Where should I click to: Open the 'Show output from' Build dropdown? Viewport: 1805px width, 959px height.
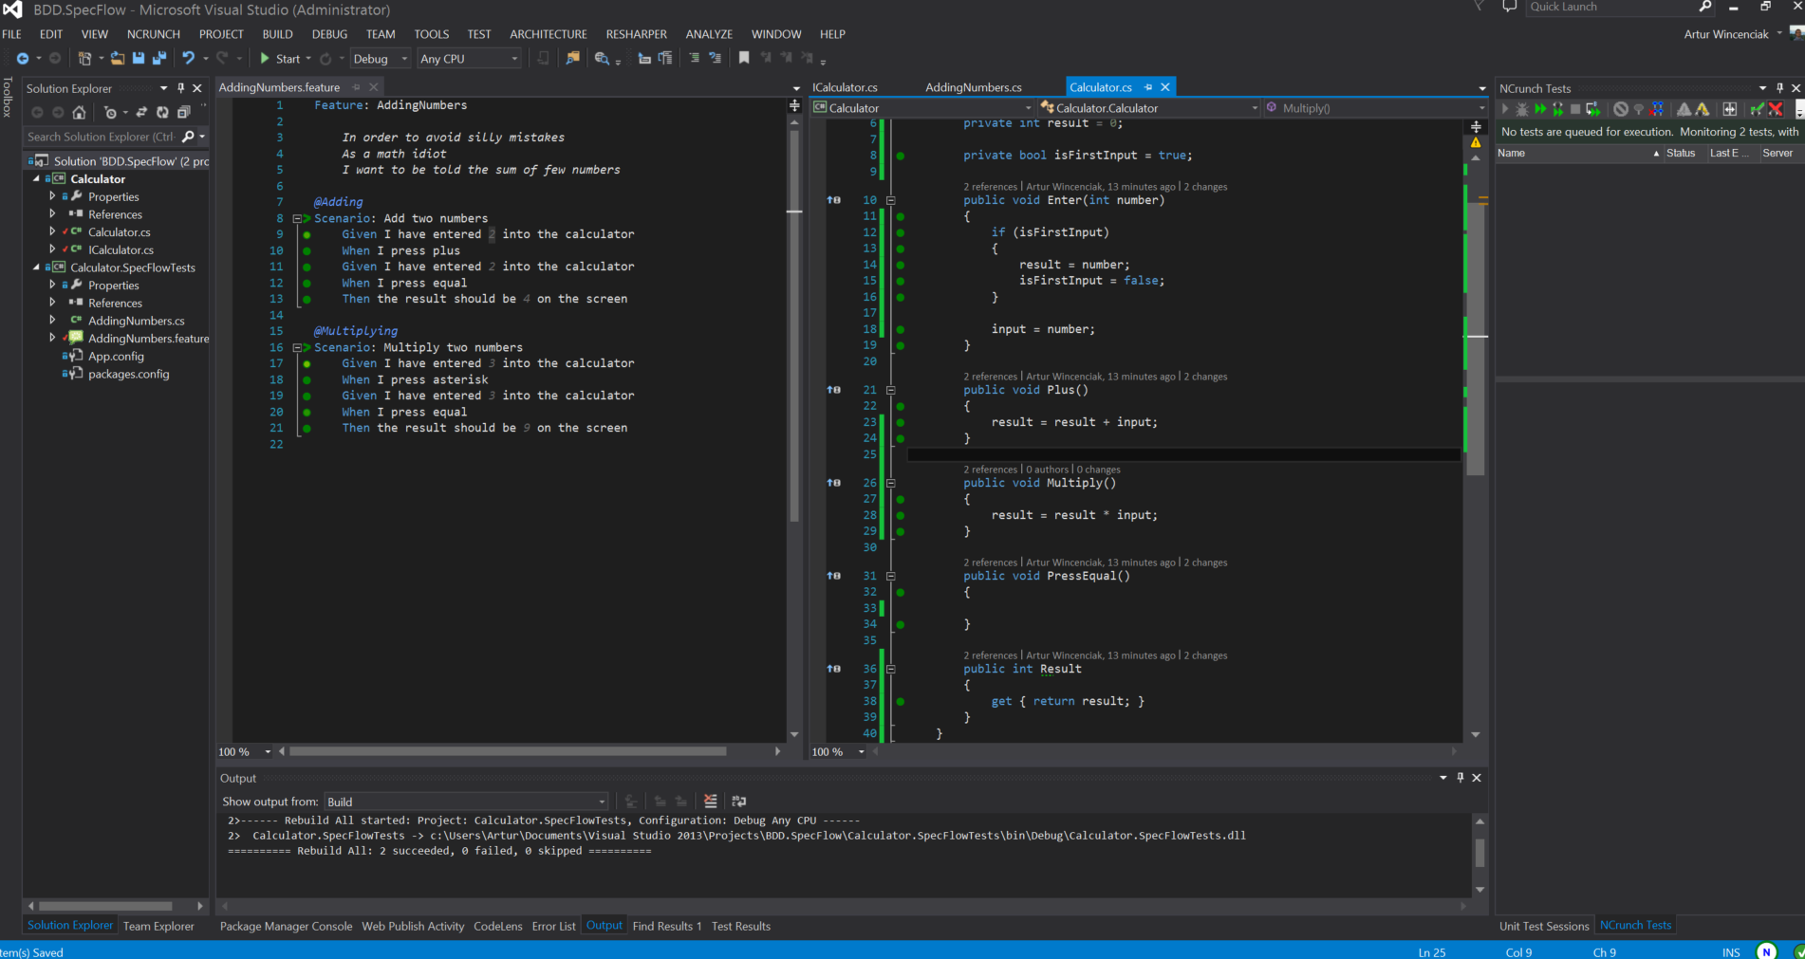pyautogui.click(x=465, y=802)
